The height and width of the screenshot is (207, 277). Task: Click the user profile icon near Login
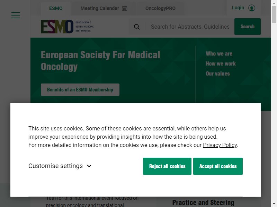click(252, 8)
